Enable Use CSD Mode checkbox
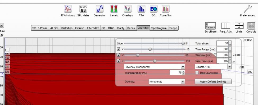The height and width of the screenshot is (105, 258). [197, 72]
